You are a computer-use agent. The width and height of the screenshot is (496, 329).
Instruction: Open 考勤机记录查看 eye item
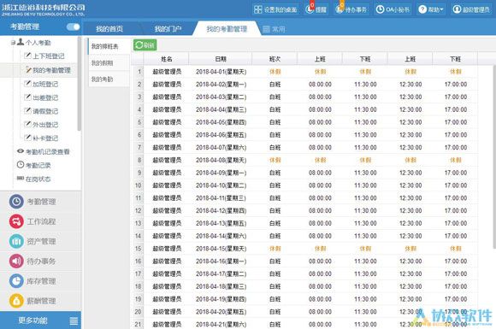point(44,152)
